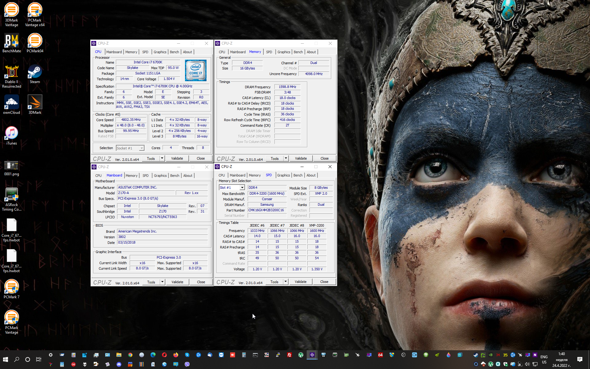
Task: Click Validate in the CPU window
Action: pos(177,158)
